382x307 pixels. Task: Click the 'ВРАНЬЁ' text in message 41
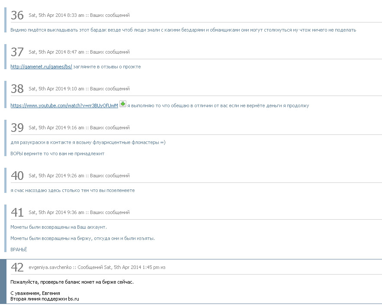point(19,249)
